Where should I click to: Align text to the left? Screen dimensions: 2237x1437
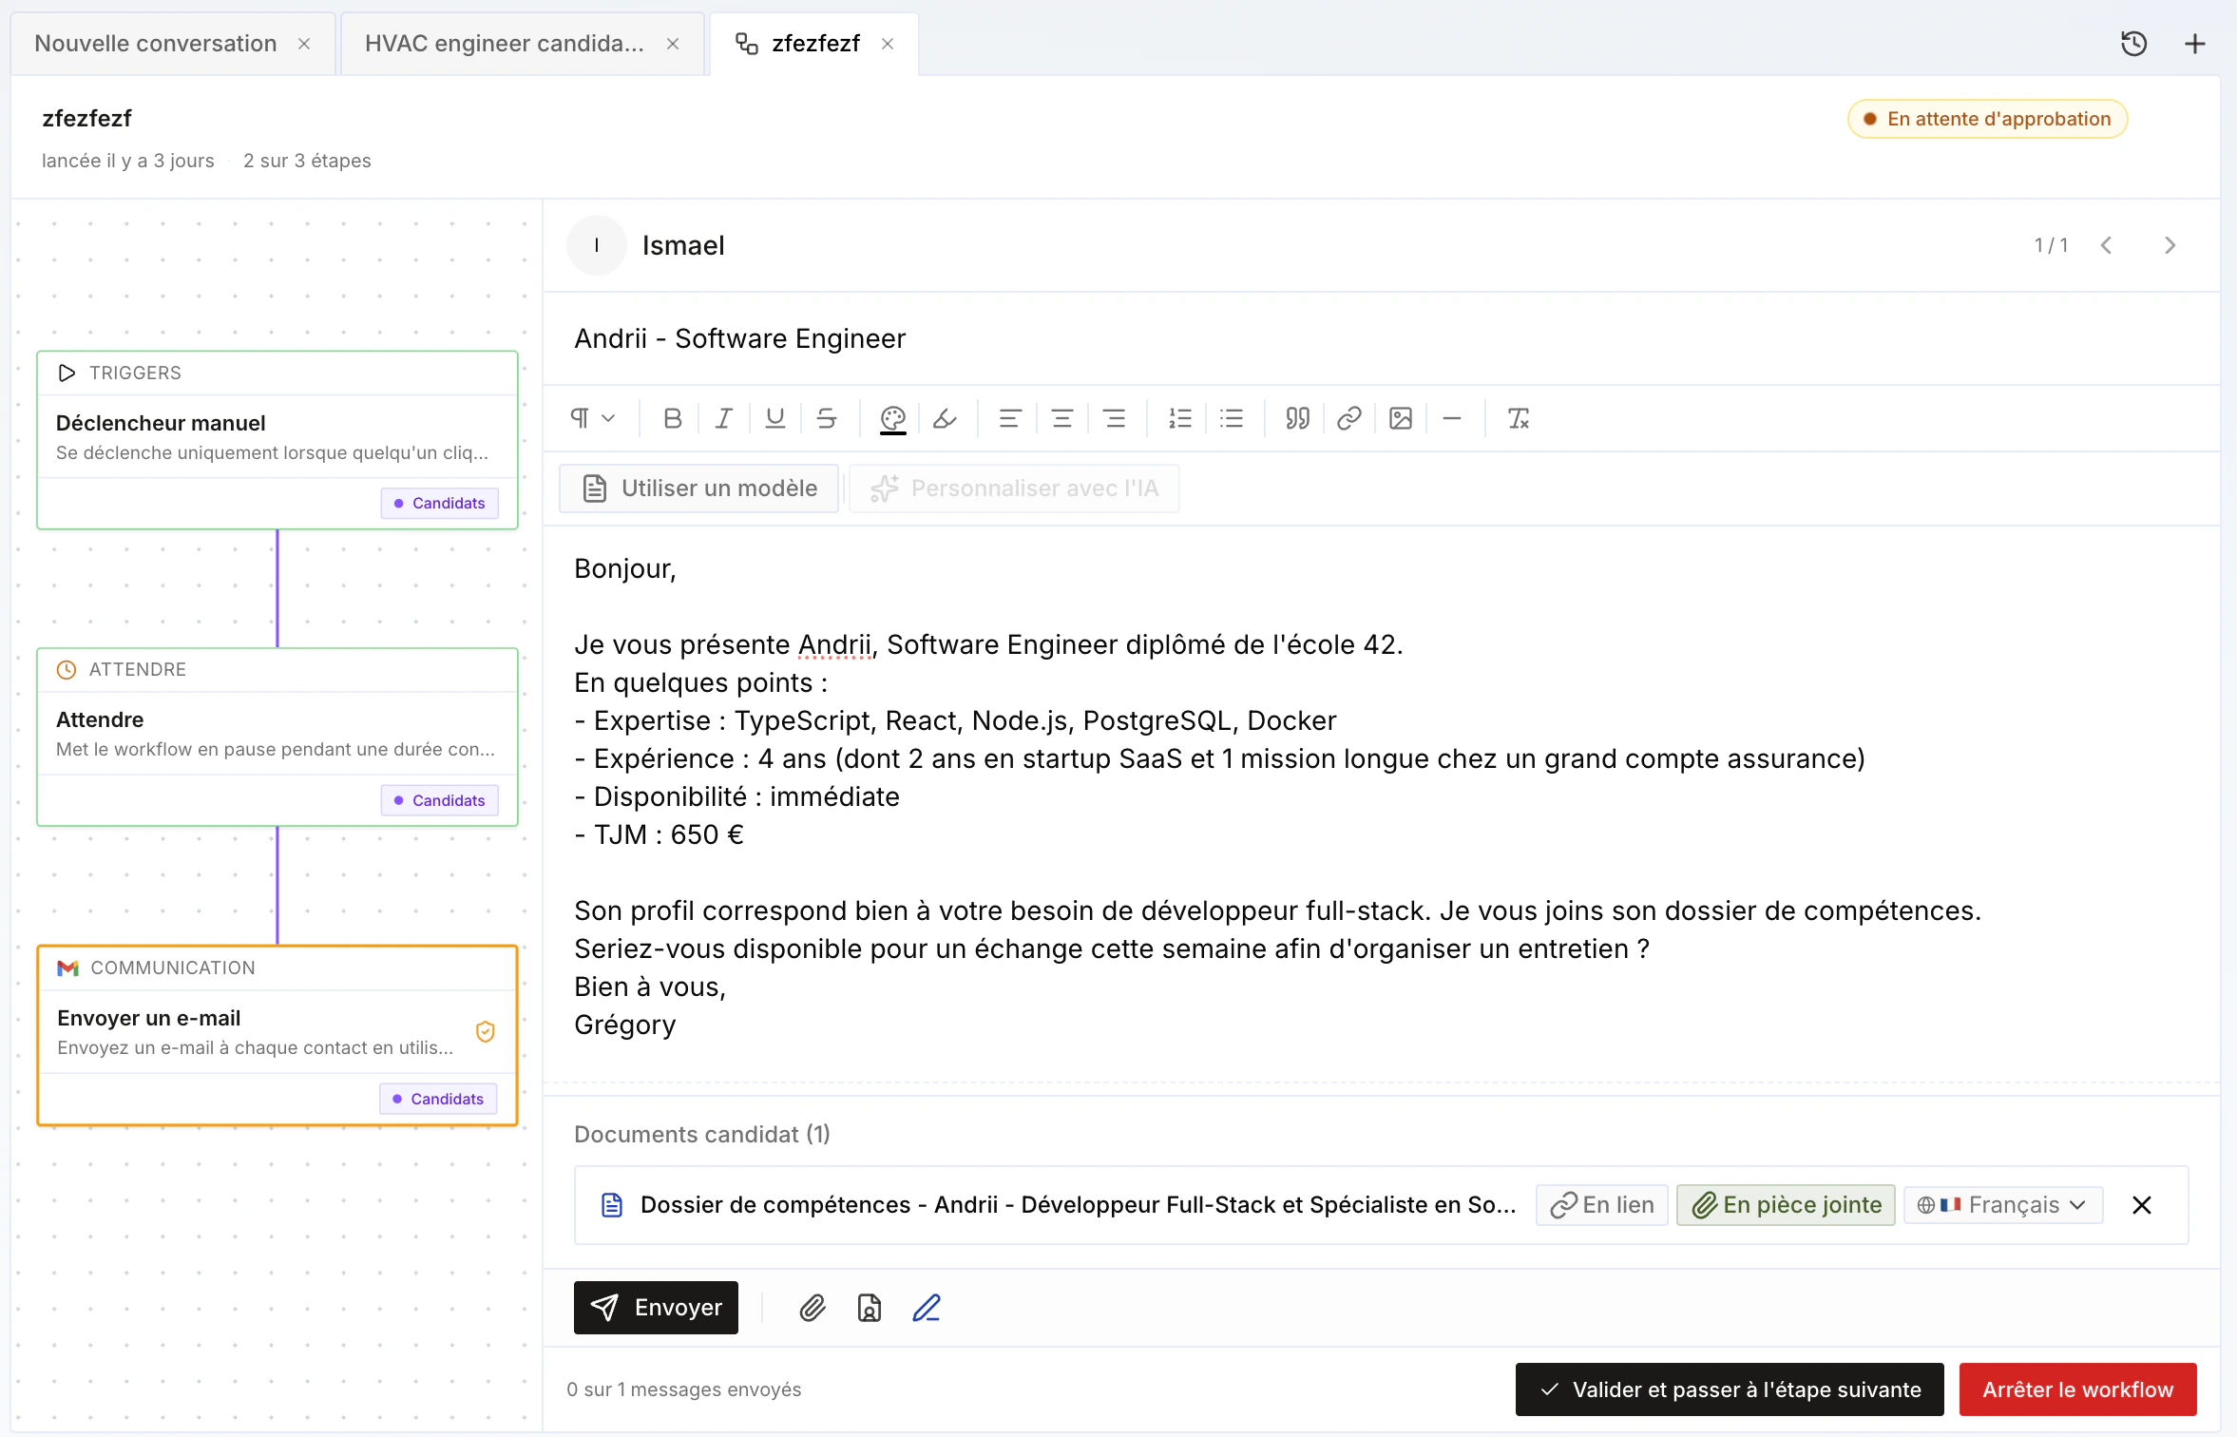(x=1010, y=418)
